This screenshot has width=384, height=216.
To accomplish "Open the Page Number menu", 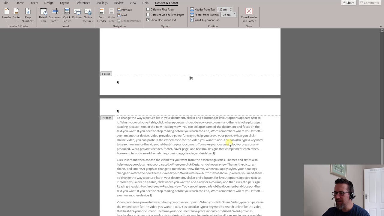I will [28, 15].
